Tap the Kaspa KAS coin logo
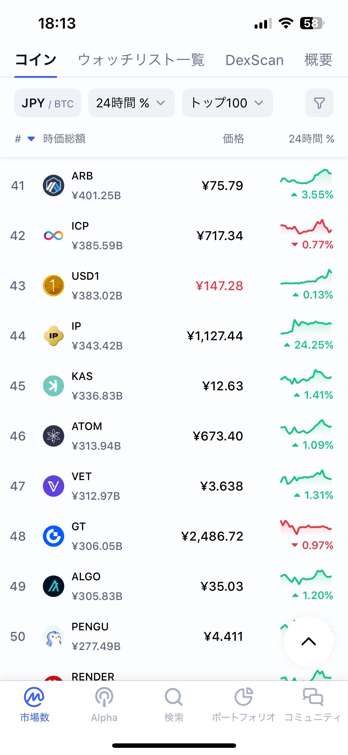 click(54, 386)
